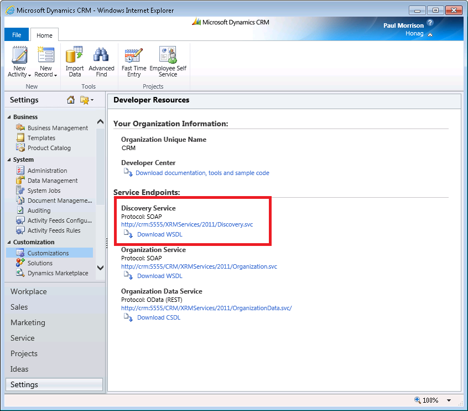
Task: Select System Jobs in sidebar
Action: point(44,191)
